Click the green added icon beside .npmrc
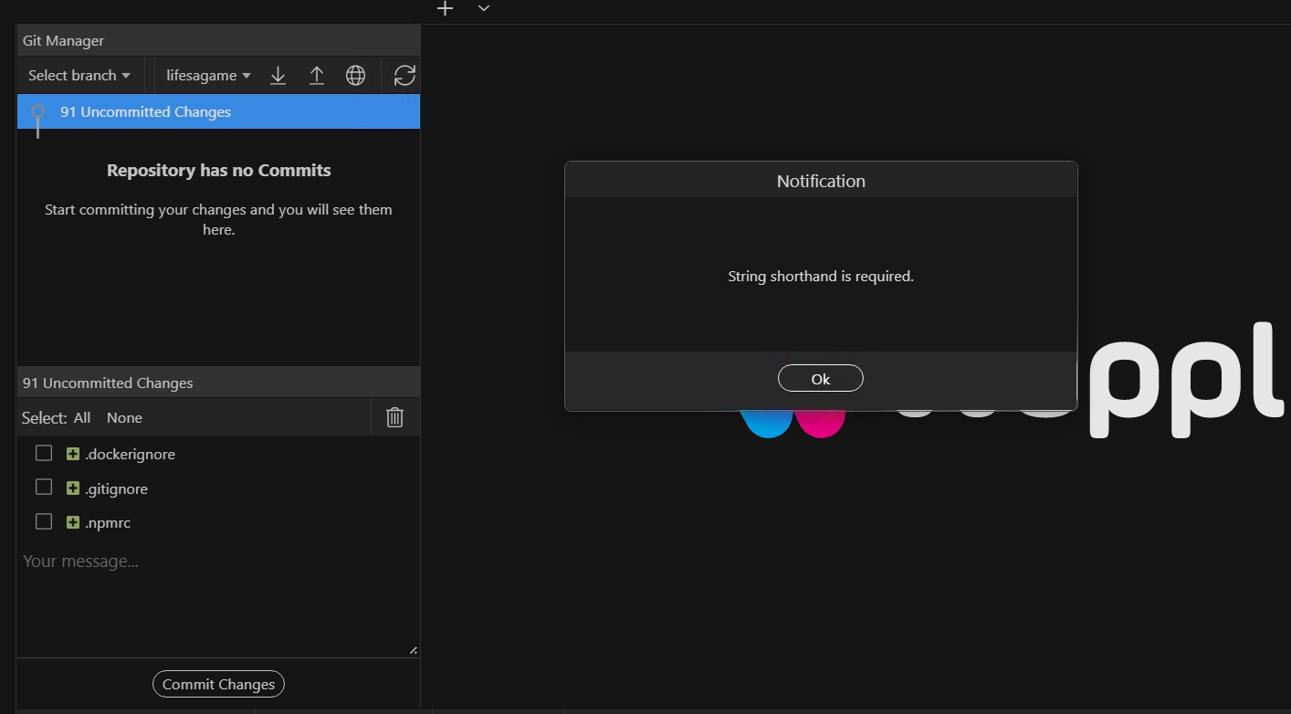1291x714 pixels. (x=73, y=522)
